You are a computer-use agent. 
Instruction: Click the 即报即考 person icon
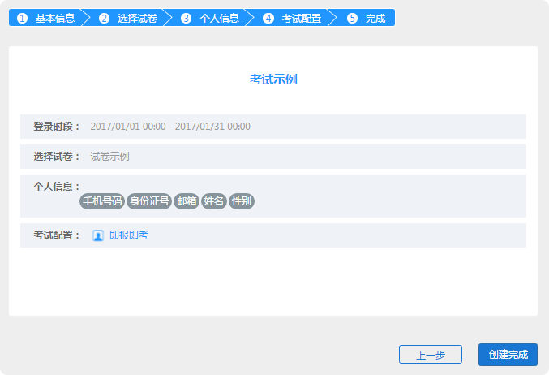click(97, 235)
